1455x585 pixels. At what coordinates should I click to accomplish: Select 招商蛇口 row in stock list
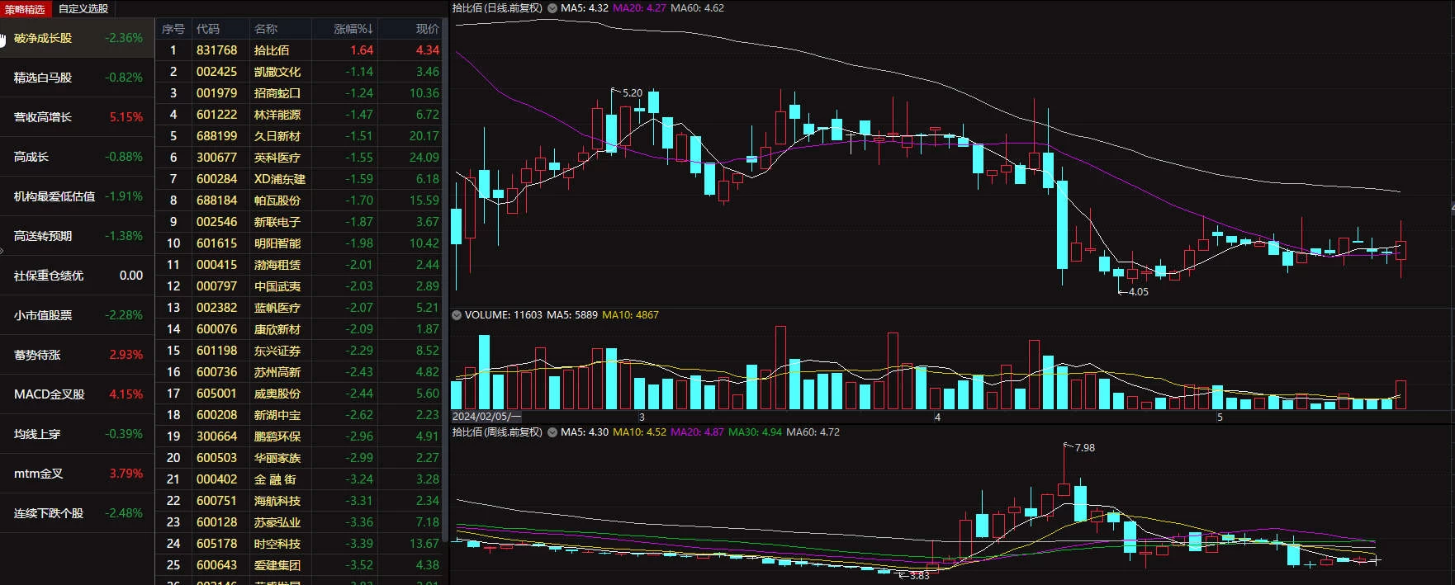click(x=300, y=93)
